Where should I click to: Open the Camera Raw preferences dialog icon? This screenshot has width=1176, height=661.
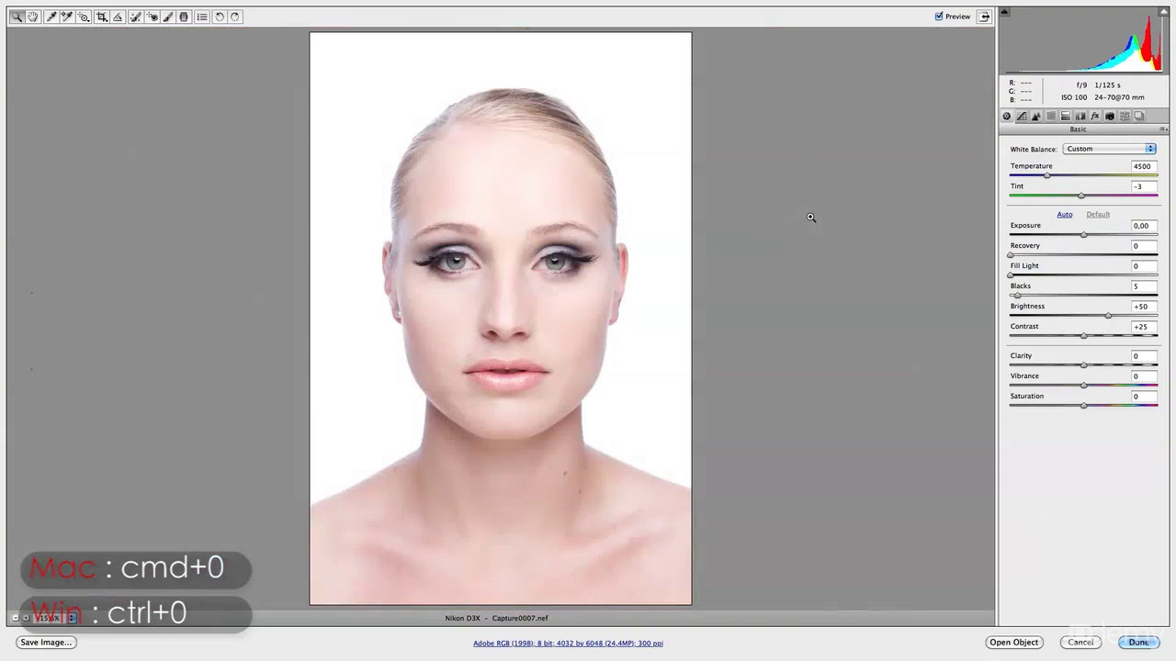[202, 17]
